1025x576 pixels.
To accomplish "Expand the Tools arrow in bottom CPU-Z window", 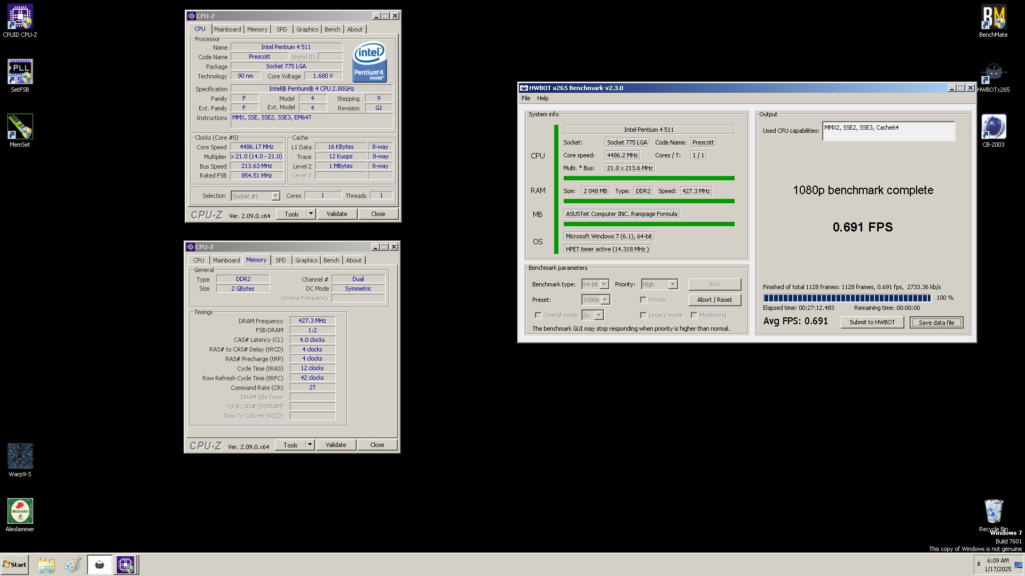I will (x=309, y=445).
